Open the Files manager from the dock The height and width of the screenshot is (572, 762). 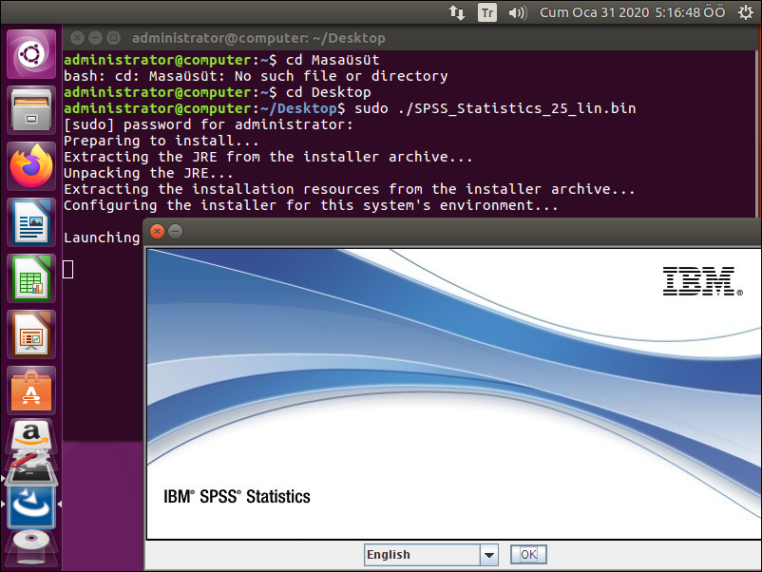click(31, 110)
